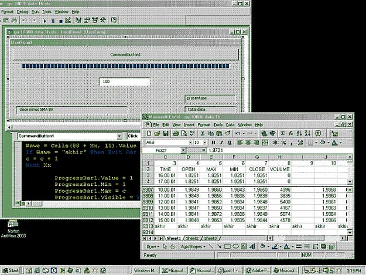Click the textbox showing 100 on UserForm
This screenshot has height=275, width=366.
pyautogui.click(x=125, y=82)
